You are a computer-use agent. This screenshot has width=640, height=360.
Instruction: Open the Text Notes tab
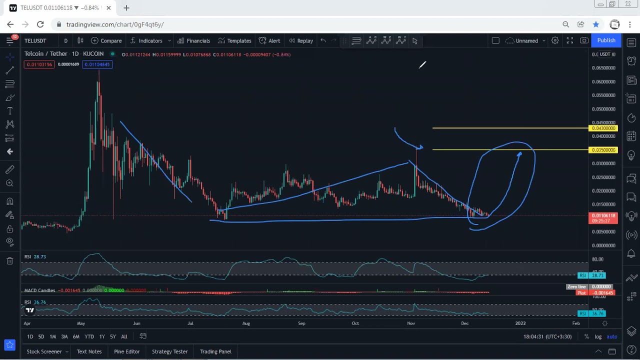89,351
